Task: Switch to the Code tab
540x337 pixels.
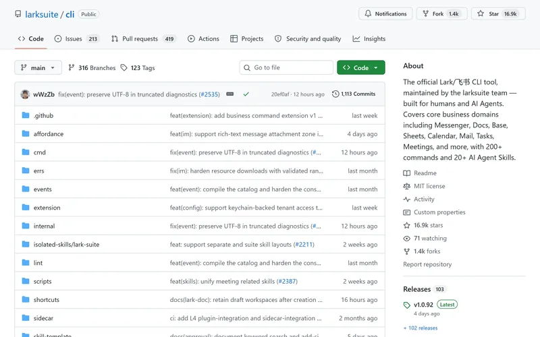Action: [x=30, y=39]
